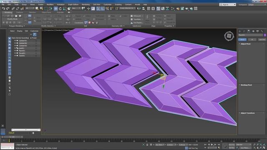Toggle the Angle Snap button
The height and width of the screenshot is (150, 267).
pos(103,8)
